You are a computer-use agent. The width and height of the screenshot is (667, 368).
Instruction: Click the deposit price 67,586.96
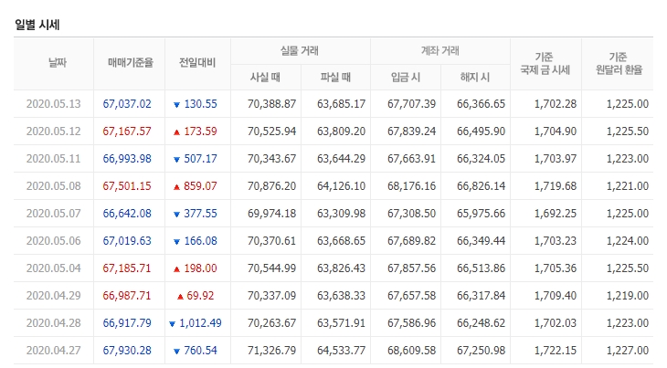[411, 323]
